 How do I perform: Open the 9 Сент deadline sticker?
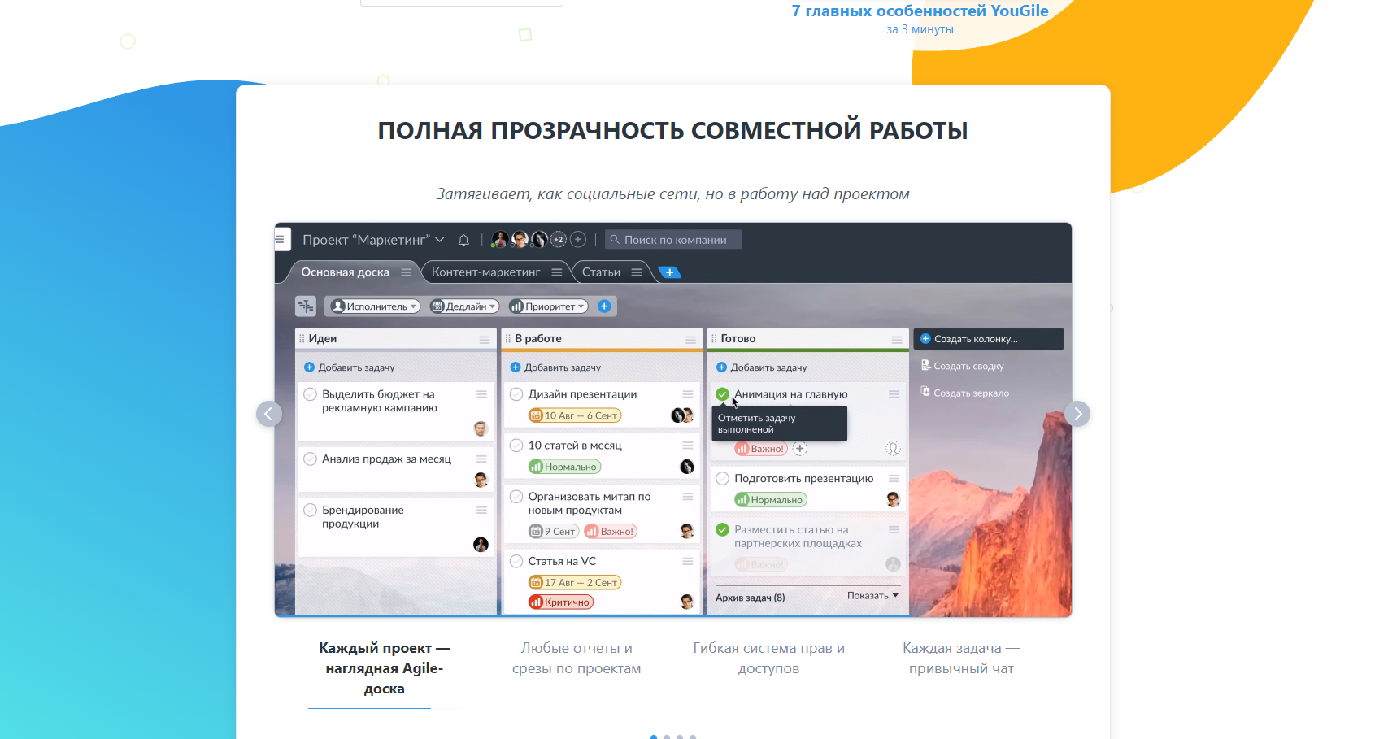554,532
